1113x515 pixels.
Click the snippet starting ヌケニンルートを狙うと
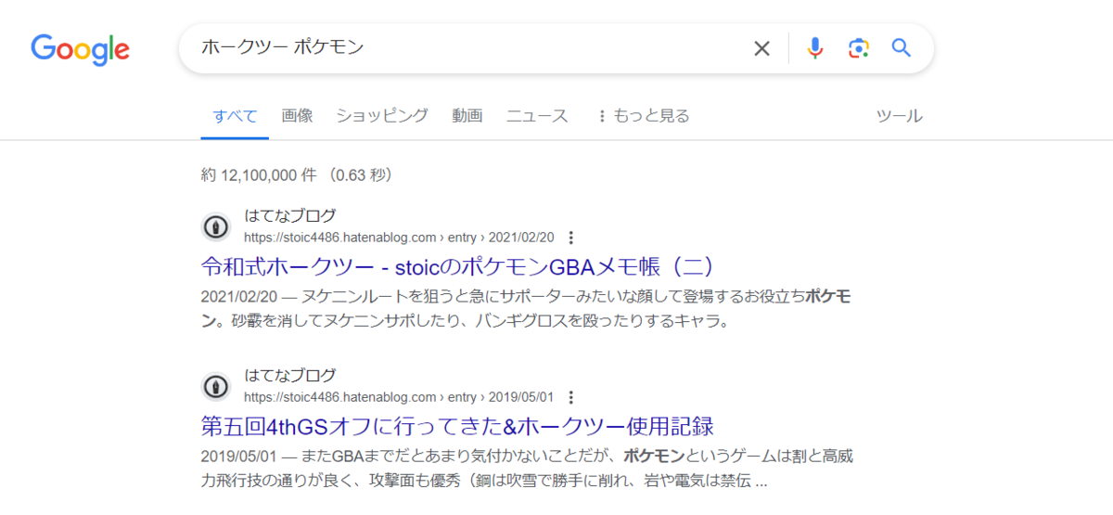526,310
